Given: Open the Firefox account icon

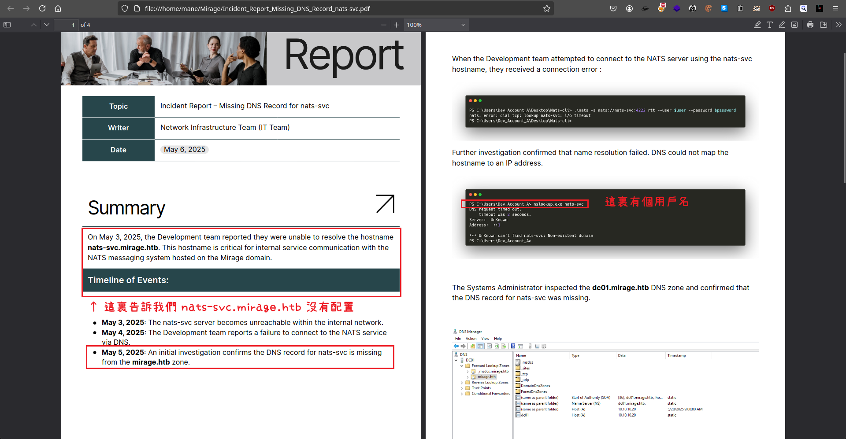Looking at the screenshot, I should (629, 8).
